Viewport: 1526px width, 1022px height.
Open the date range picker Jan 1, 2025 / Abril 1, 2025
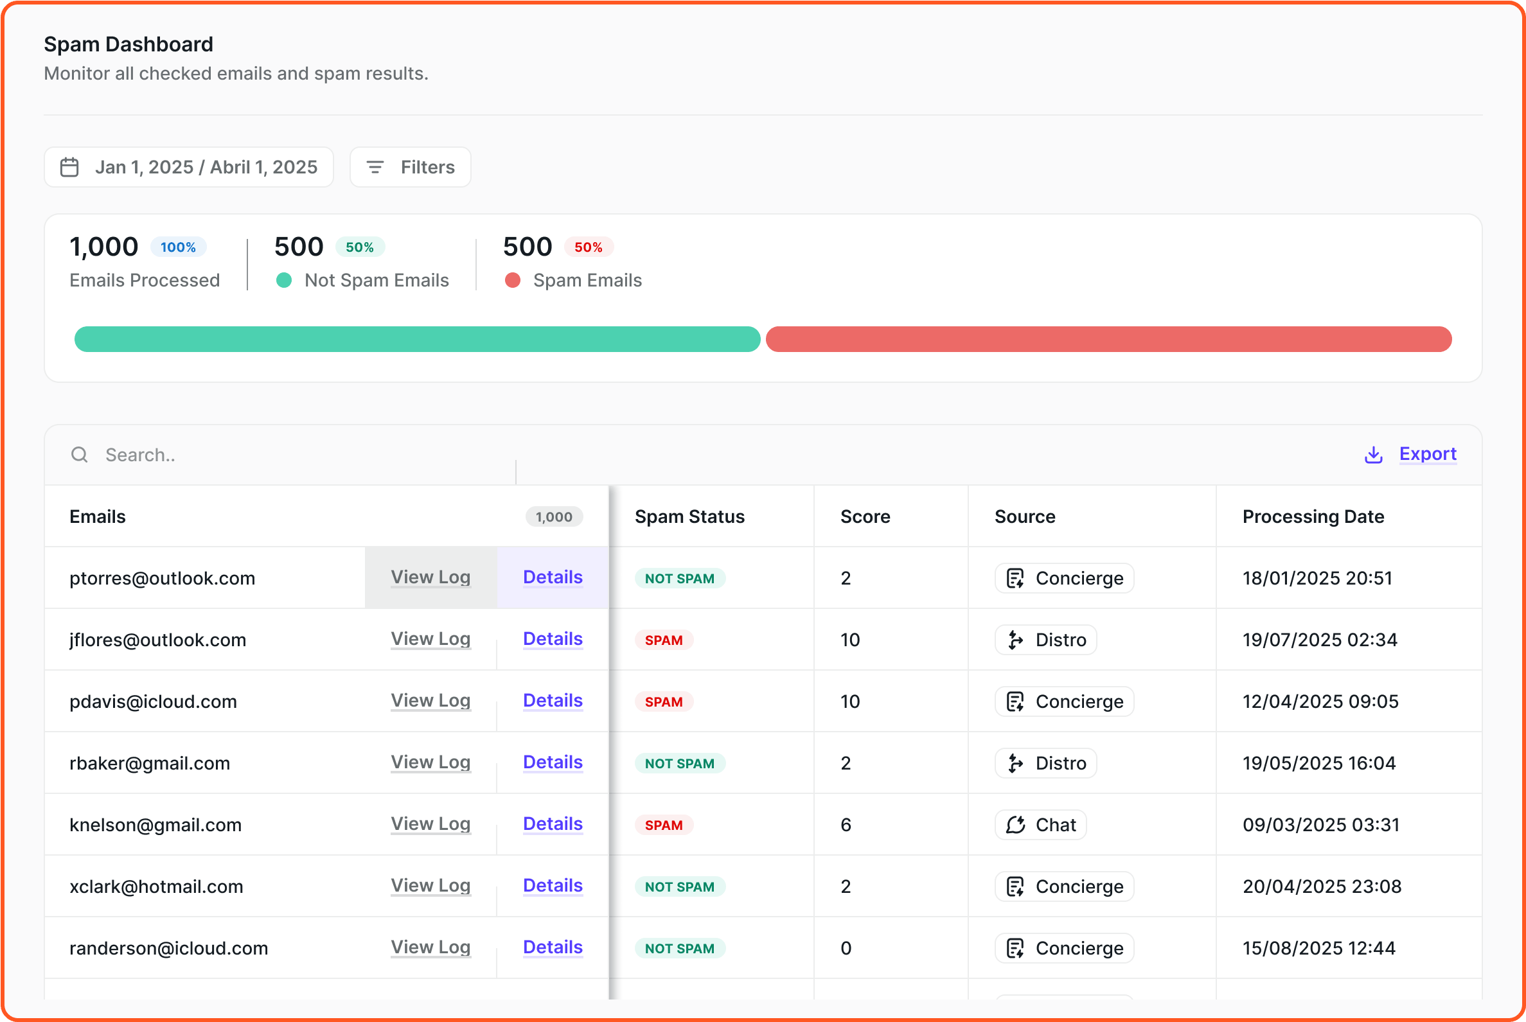point(188,167)
